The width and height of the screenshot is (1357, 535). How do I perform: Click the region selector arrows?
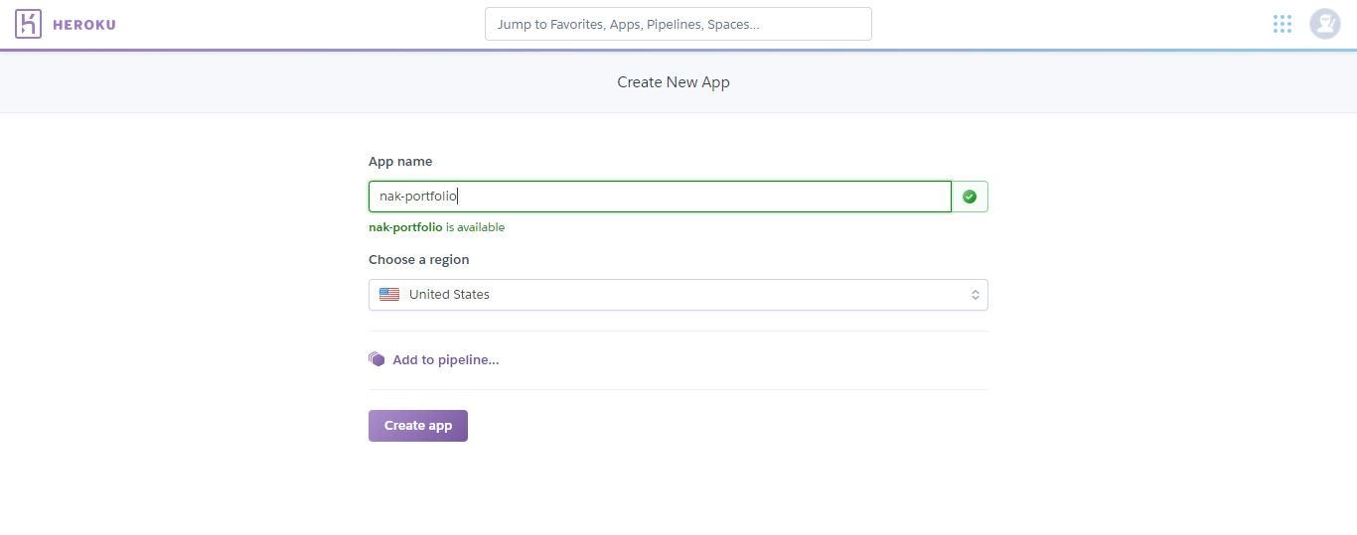point(976,295)
